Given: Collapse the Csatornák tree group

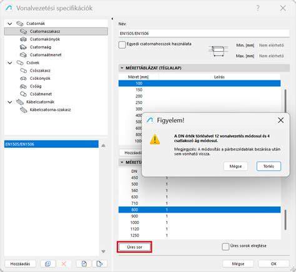Looking at the screenshot, I should 10,24.
